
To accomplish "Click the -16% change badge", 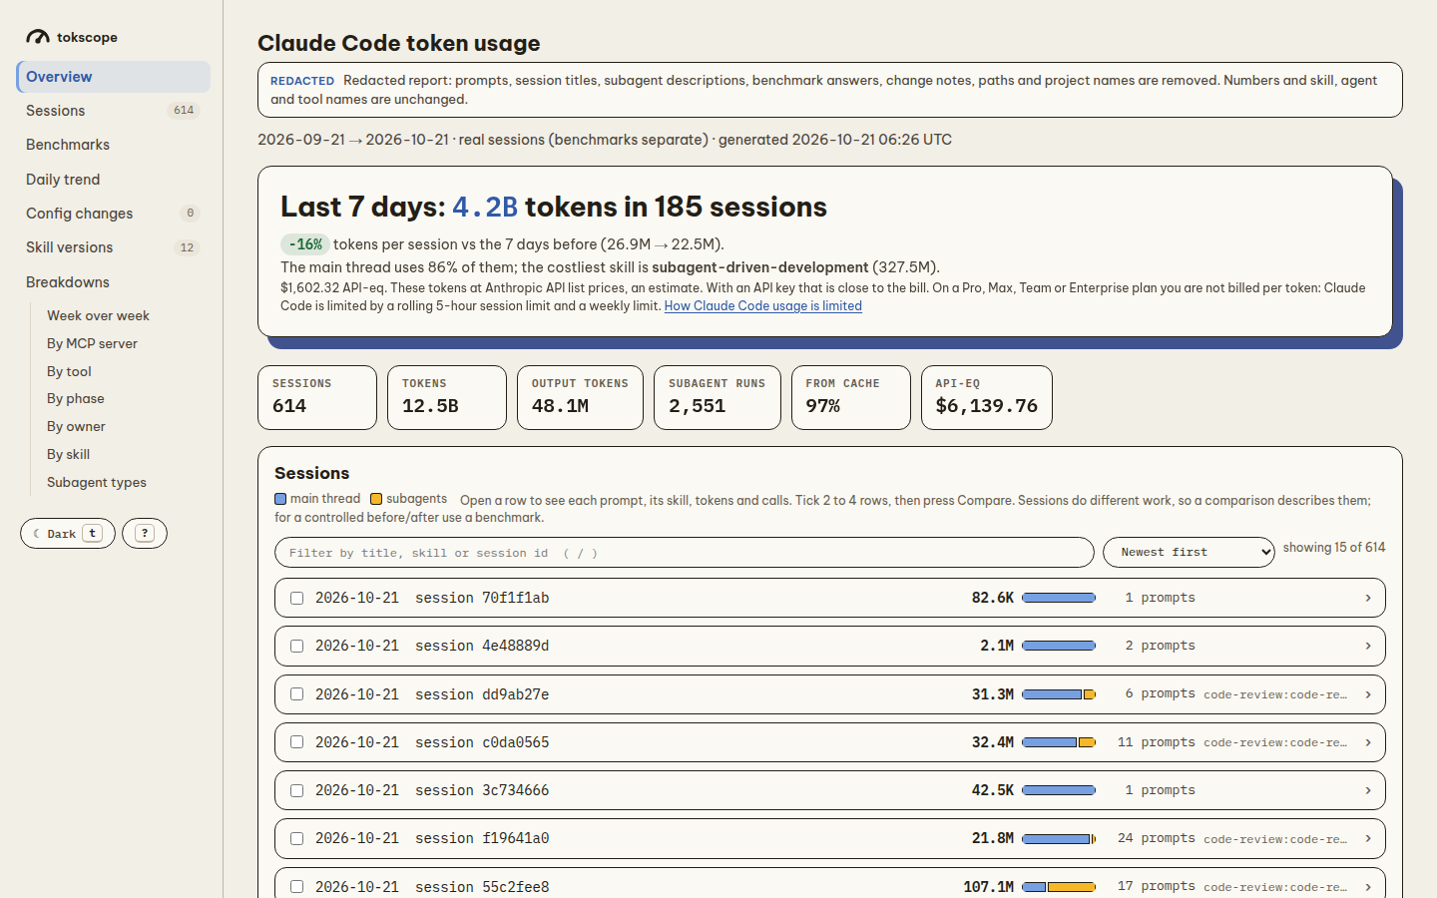I will point(304,244).
